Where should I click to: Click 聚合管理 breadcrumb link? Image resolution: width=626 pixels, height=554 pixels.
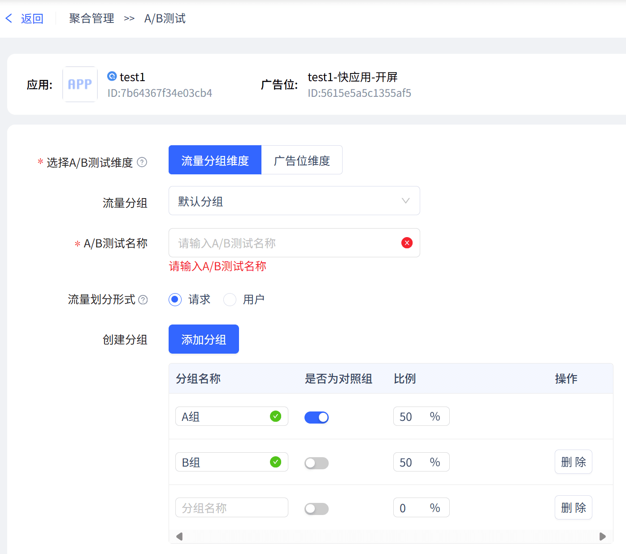point(91,18)
